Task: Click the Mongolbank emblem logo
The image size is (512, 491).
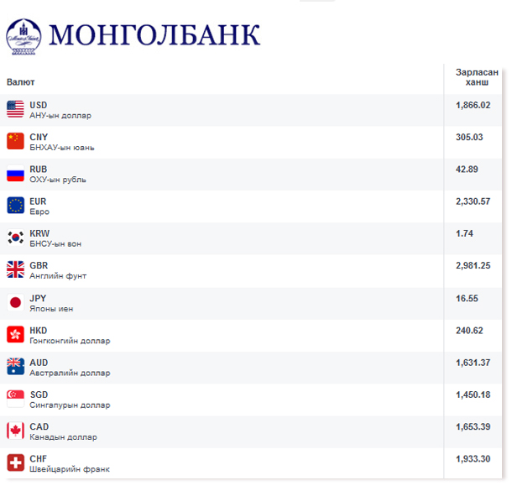Action: tap(23, 34)
